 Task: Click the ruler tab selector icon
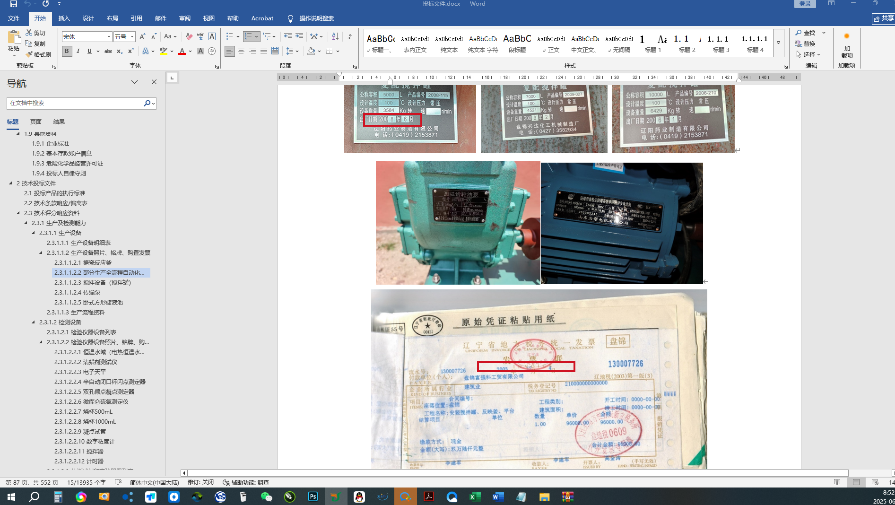pyautogui.click(x=172, y=78)
